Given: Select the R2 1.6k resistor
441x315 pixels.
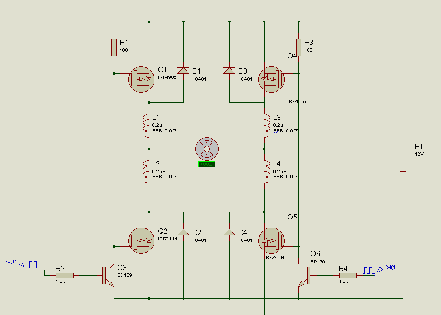Looking at the screenshot, I should 65,275.
